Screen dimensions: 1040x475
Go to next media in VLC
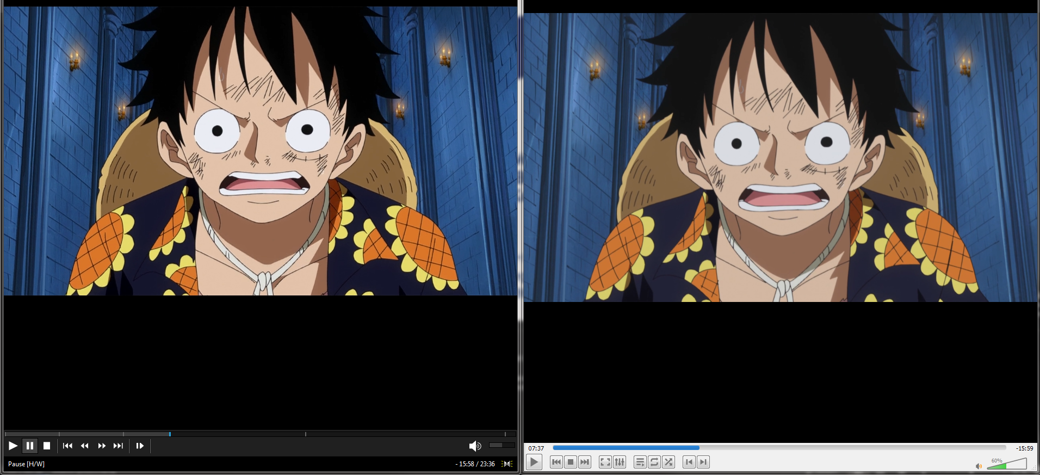[584, 462]
